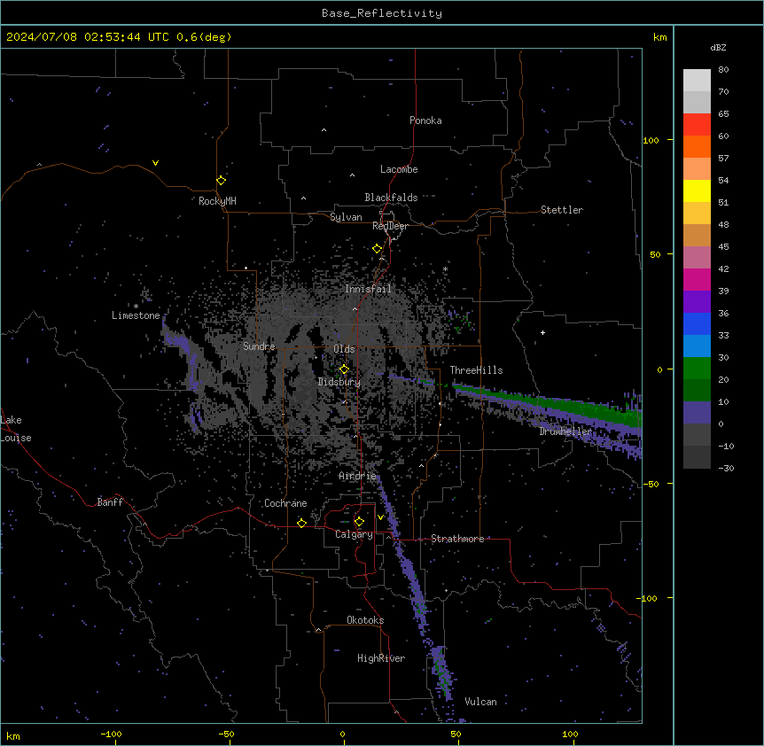The image size is (764, 746).
Task: Click the Drumheller label
Action: [x=565, y=431]
